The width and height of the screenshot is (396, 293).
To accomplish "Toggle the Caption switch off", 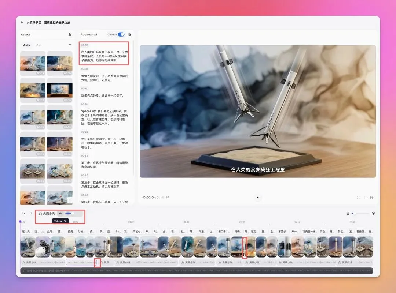I will 121,34.
